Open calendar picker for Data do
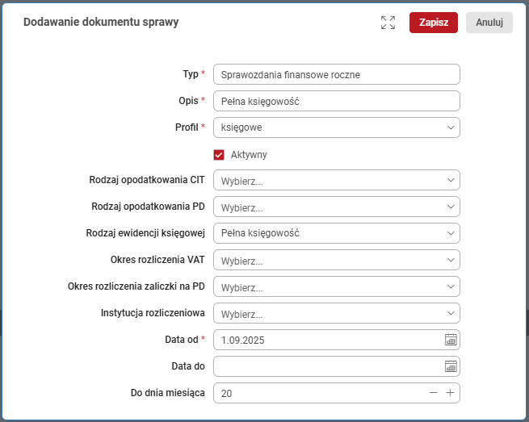 click(451, 366)
